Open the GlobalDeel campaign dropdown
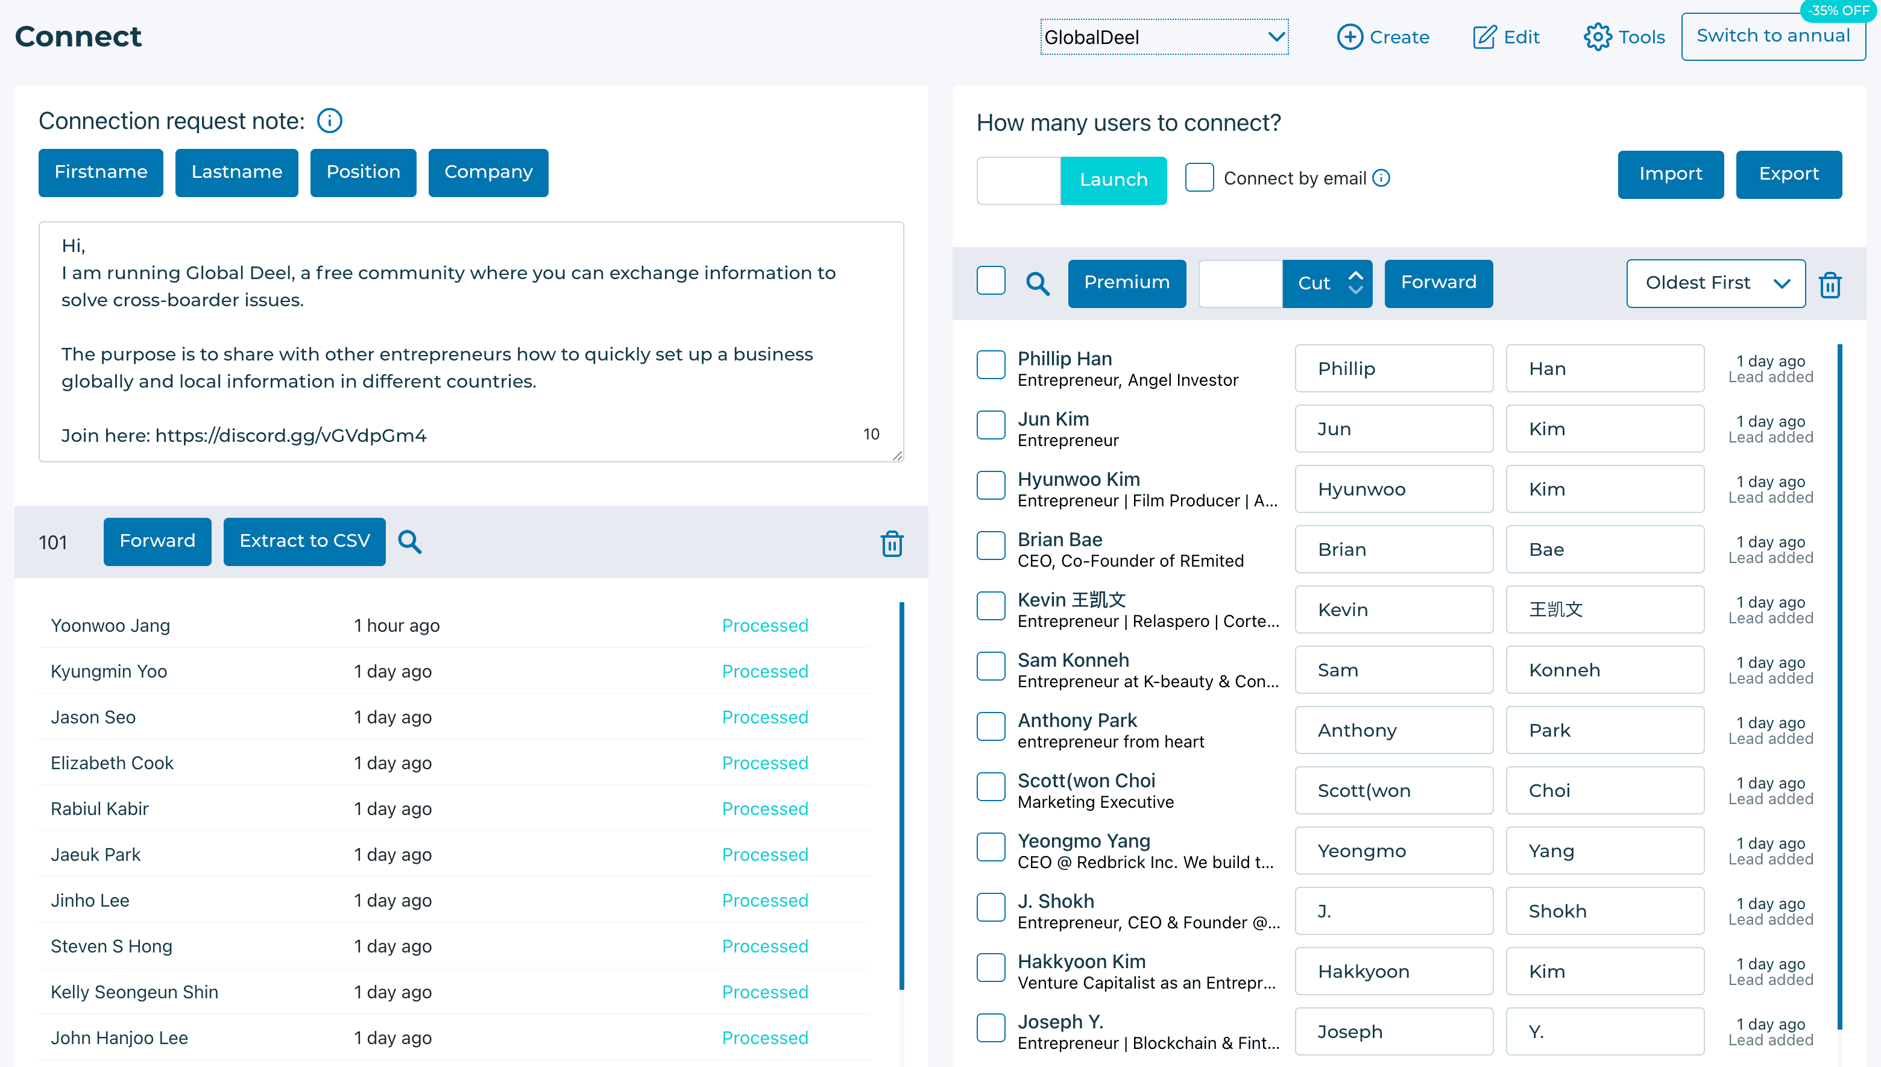The height and width of the screenshot is (1067, 1881). pos(1164,37)
